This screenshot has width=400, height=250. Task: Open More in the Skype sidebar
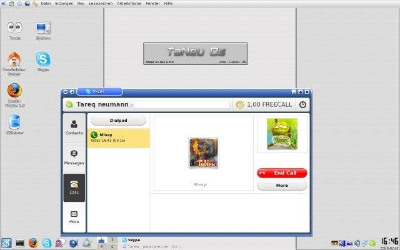point(74,217)
